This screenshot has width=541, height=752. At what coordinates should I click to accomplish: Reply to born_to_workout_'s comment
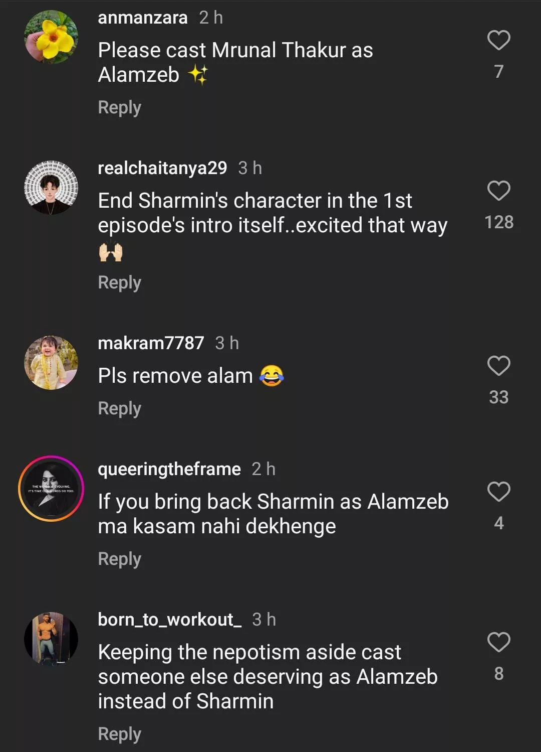tap(119, 734)
